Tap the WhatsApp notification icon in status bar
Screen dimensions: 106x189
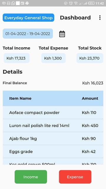[13, 3]
